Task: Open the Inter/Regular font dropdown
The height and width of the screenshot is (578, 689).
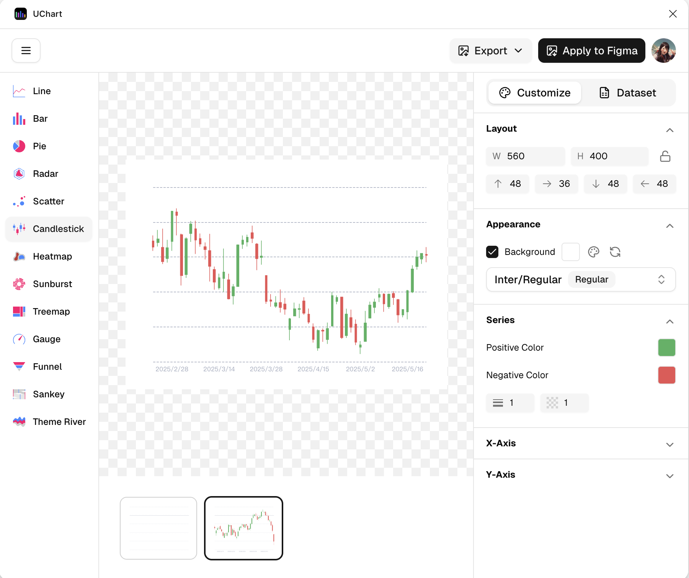Action: pyautogui.click(x=581, y=279)
